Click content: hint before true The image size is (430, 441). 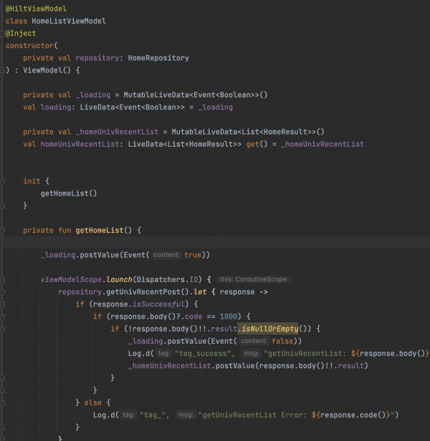coord(166,255)
